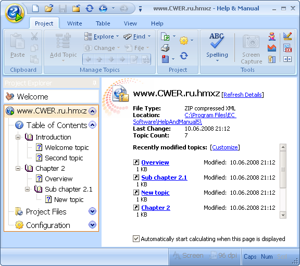Click the building report icon in Tools
The image size is (300, 266).
coord(272,59)
